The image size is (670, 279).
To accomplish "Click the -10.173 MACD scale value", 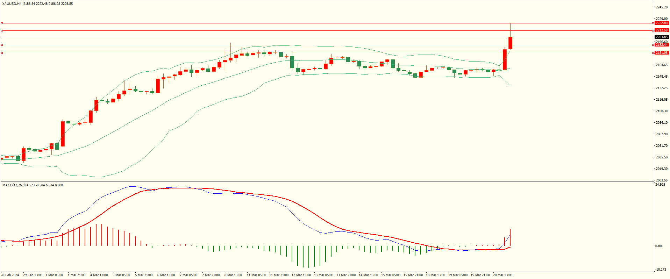I will click(x=661, y=270).
